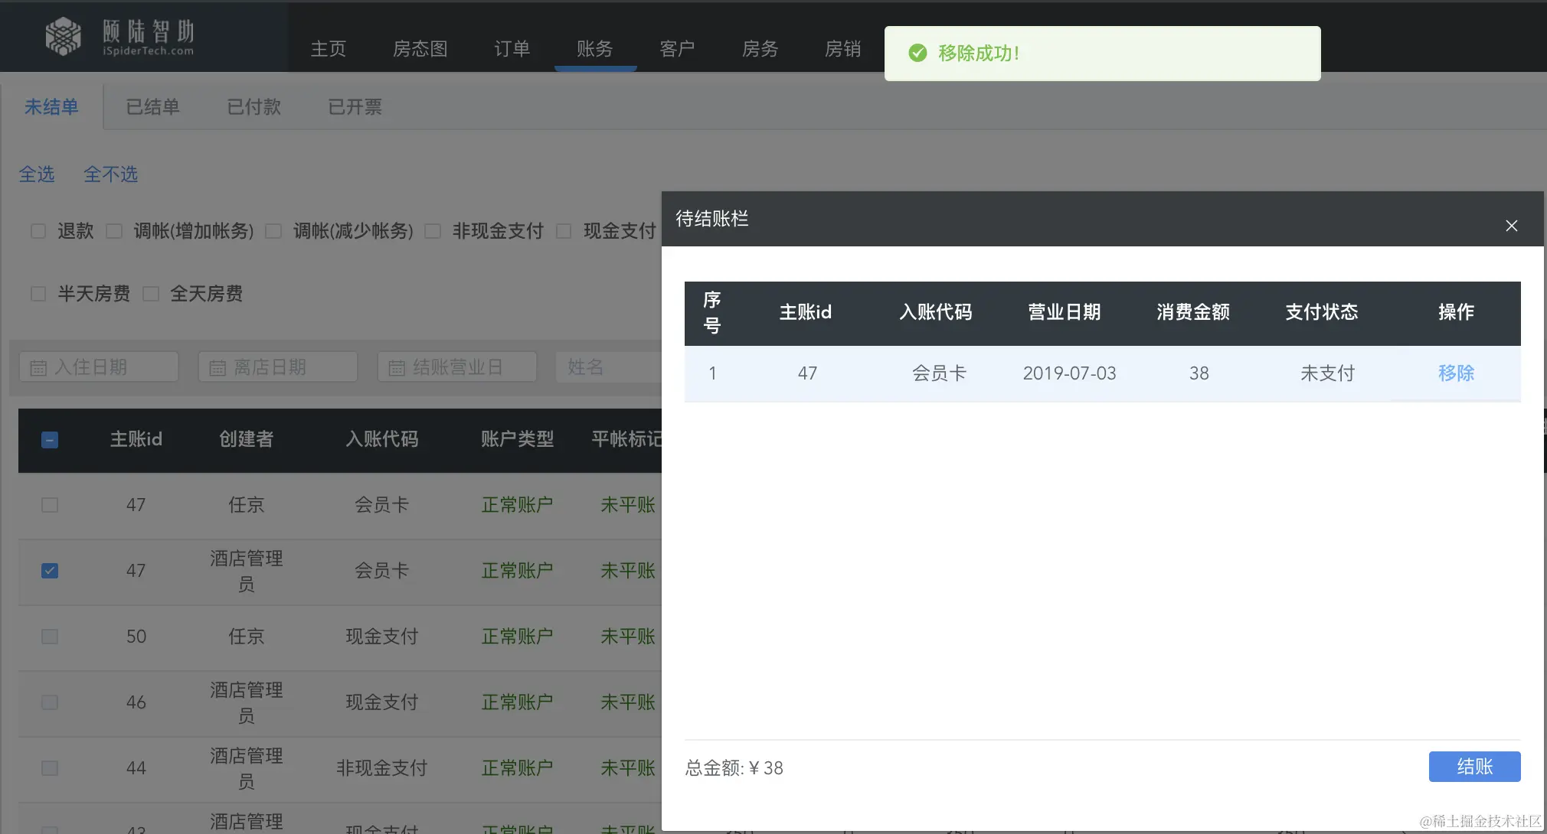The height and width of the screenshot is (834, 1547).
Task: Click the iSpiderTech logo icon
Action: click(x=63, y=36)
